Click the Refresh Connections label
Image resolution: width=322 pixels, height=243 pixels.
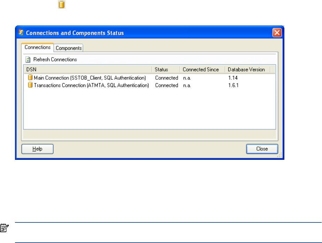coord(55,60)
